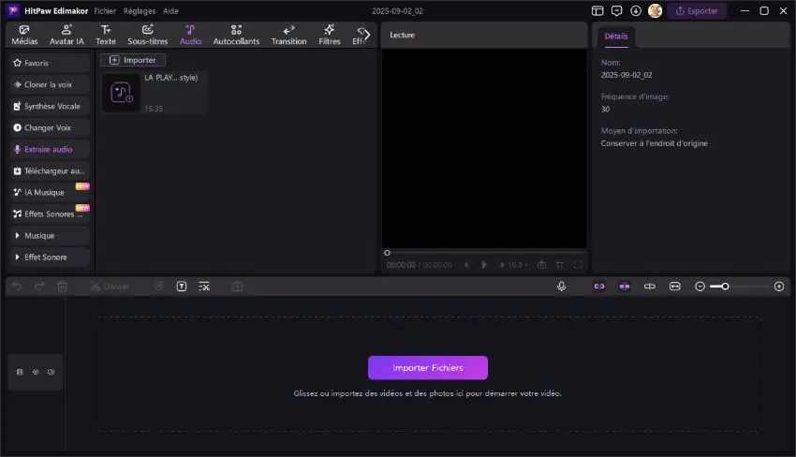Select Extraire audio
This screenshot has height=457, width=796.
point(50,149)
